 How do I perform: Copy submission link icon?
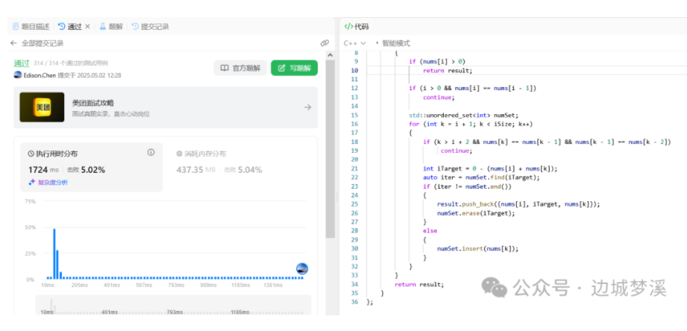point(324,43)
